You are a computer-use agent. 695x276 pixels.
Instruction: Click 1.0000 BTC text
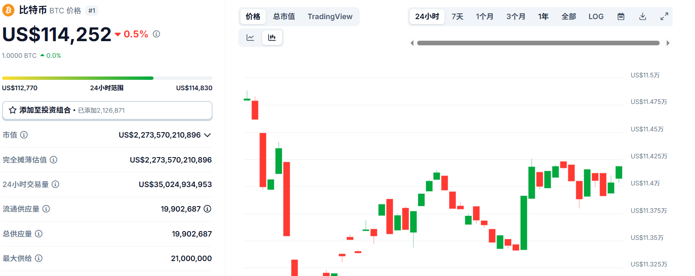(19, 56)
